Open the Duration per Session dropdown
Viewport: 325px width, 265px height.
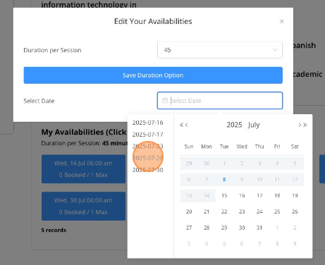[220, 50]
